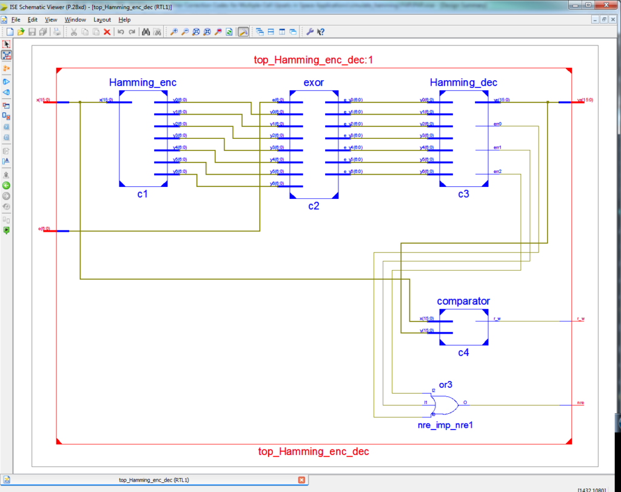Close the top_Hamming_enc_dec (RTL1) tab

tap(301, 480)
